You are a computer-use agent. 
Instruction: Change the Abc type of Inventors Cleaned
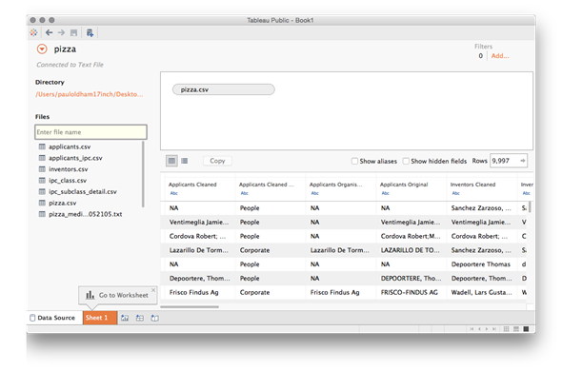[455, 193]
